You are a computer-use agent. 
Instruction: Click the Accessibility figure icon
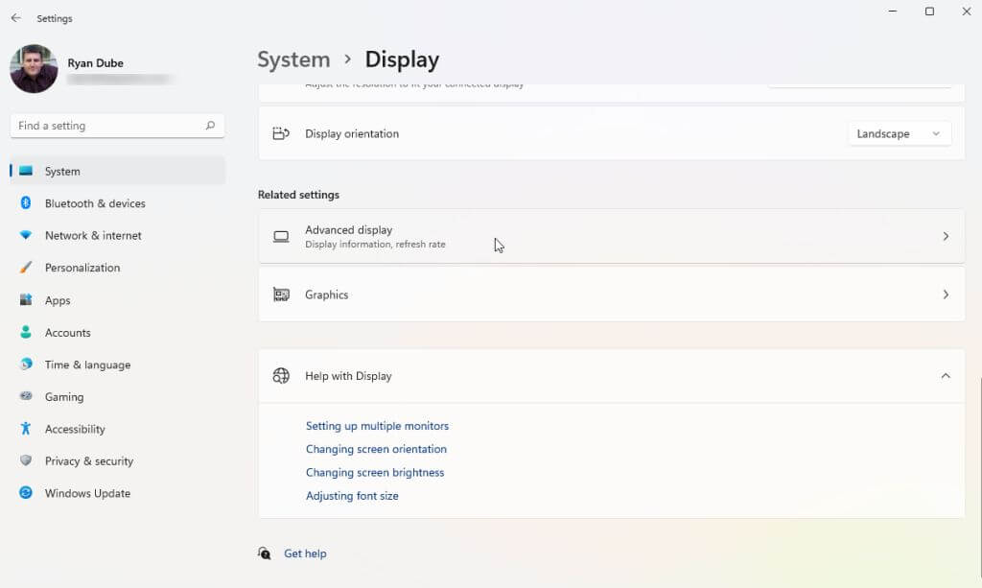(26, 429)
